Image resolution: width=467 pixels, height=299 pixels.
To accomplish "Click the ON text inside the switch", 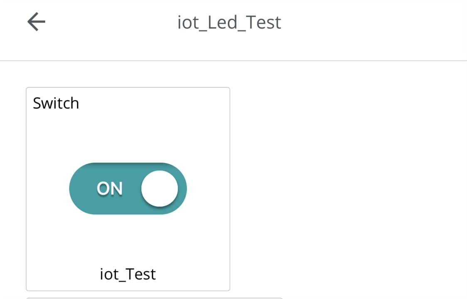I will [x=110, y=188].
